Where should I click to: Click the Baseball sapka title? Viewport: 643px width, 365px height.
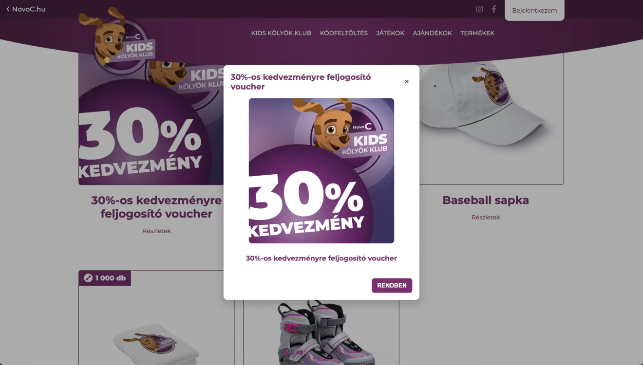pyautogui.click(x=486, y=200)
